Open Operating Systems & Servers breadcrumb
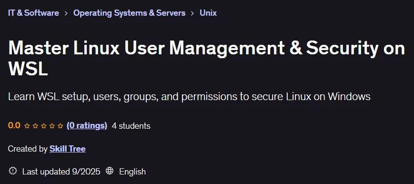Viewport: 414px width, 184px height. click(130, 13)
